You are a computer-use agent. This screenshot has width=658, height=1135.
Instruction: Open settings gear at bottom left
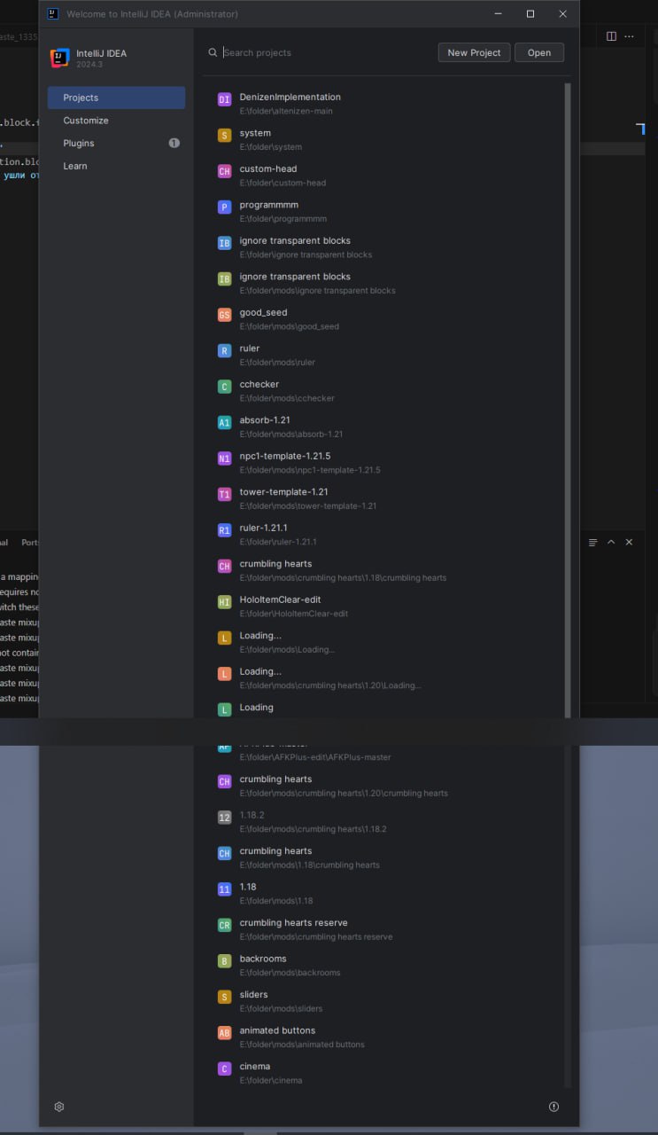point(59,1107)
